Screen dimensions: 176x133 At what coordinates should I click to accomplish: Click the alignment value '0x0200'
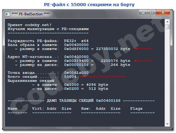tap(71, 89)
